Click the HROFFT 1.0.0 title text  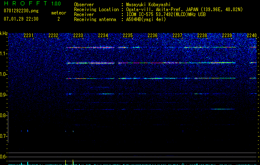[33, 3]
